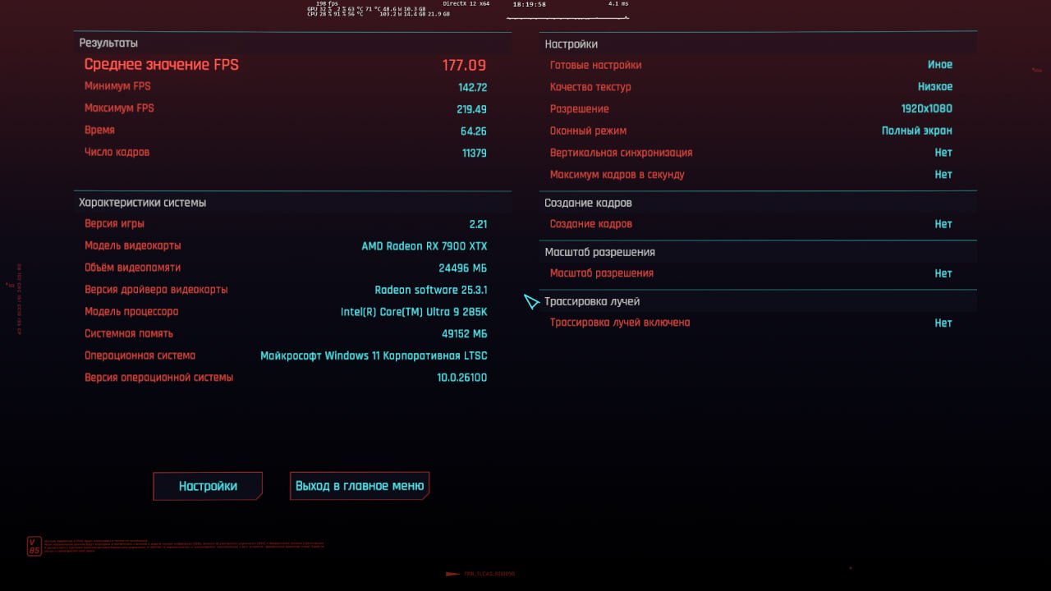Select the maximum FPS value 219.49

point(472,109)
